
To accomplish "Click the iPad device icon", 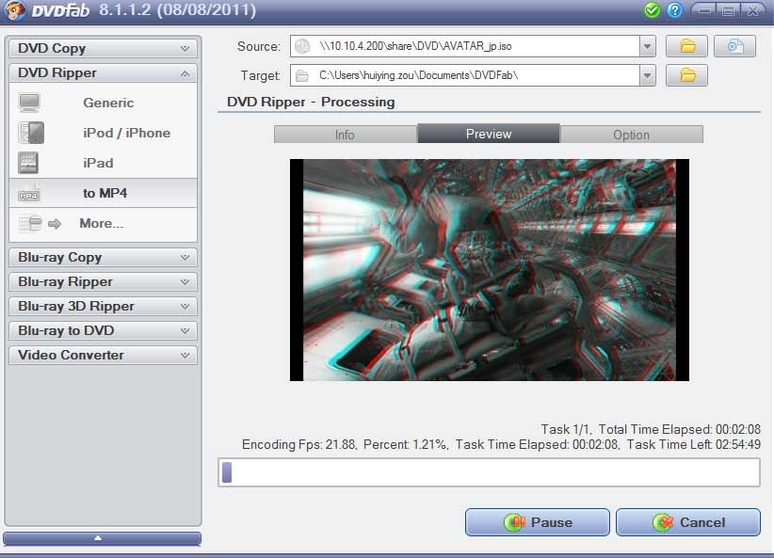I will tap(28, 163).
